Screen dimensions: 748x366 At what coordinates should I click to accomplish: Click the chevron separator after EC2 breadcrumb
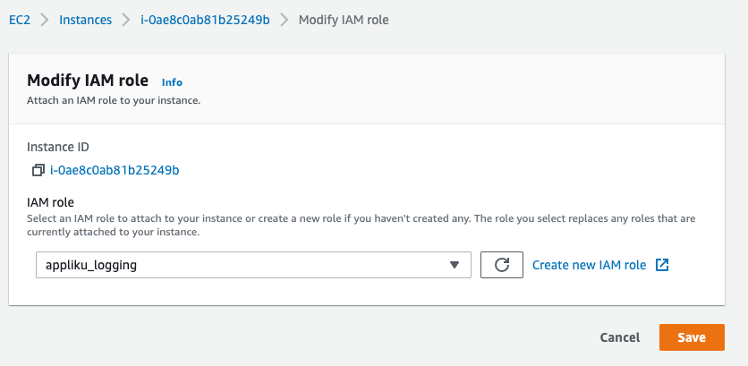click(45, 20)
